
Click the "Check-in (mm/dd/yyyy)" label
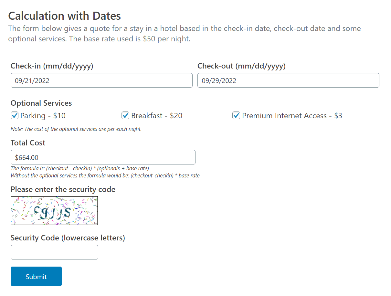pyautogui.click(x=52, y=66)
